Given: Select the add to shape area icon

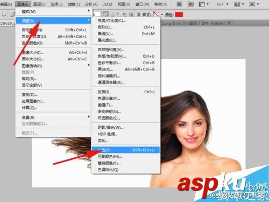Looking at the screenshot, I should 112,15.
